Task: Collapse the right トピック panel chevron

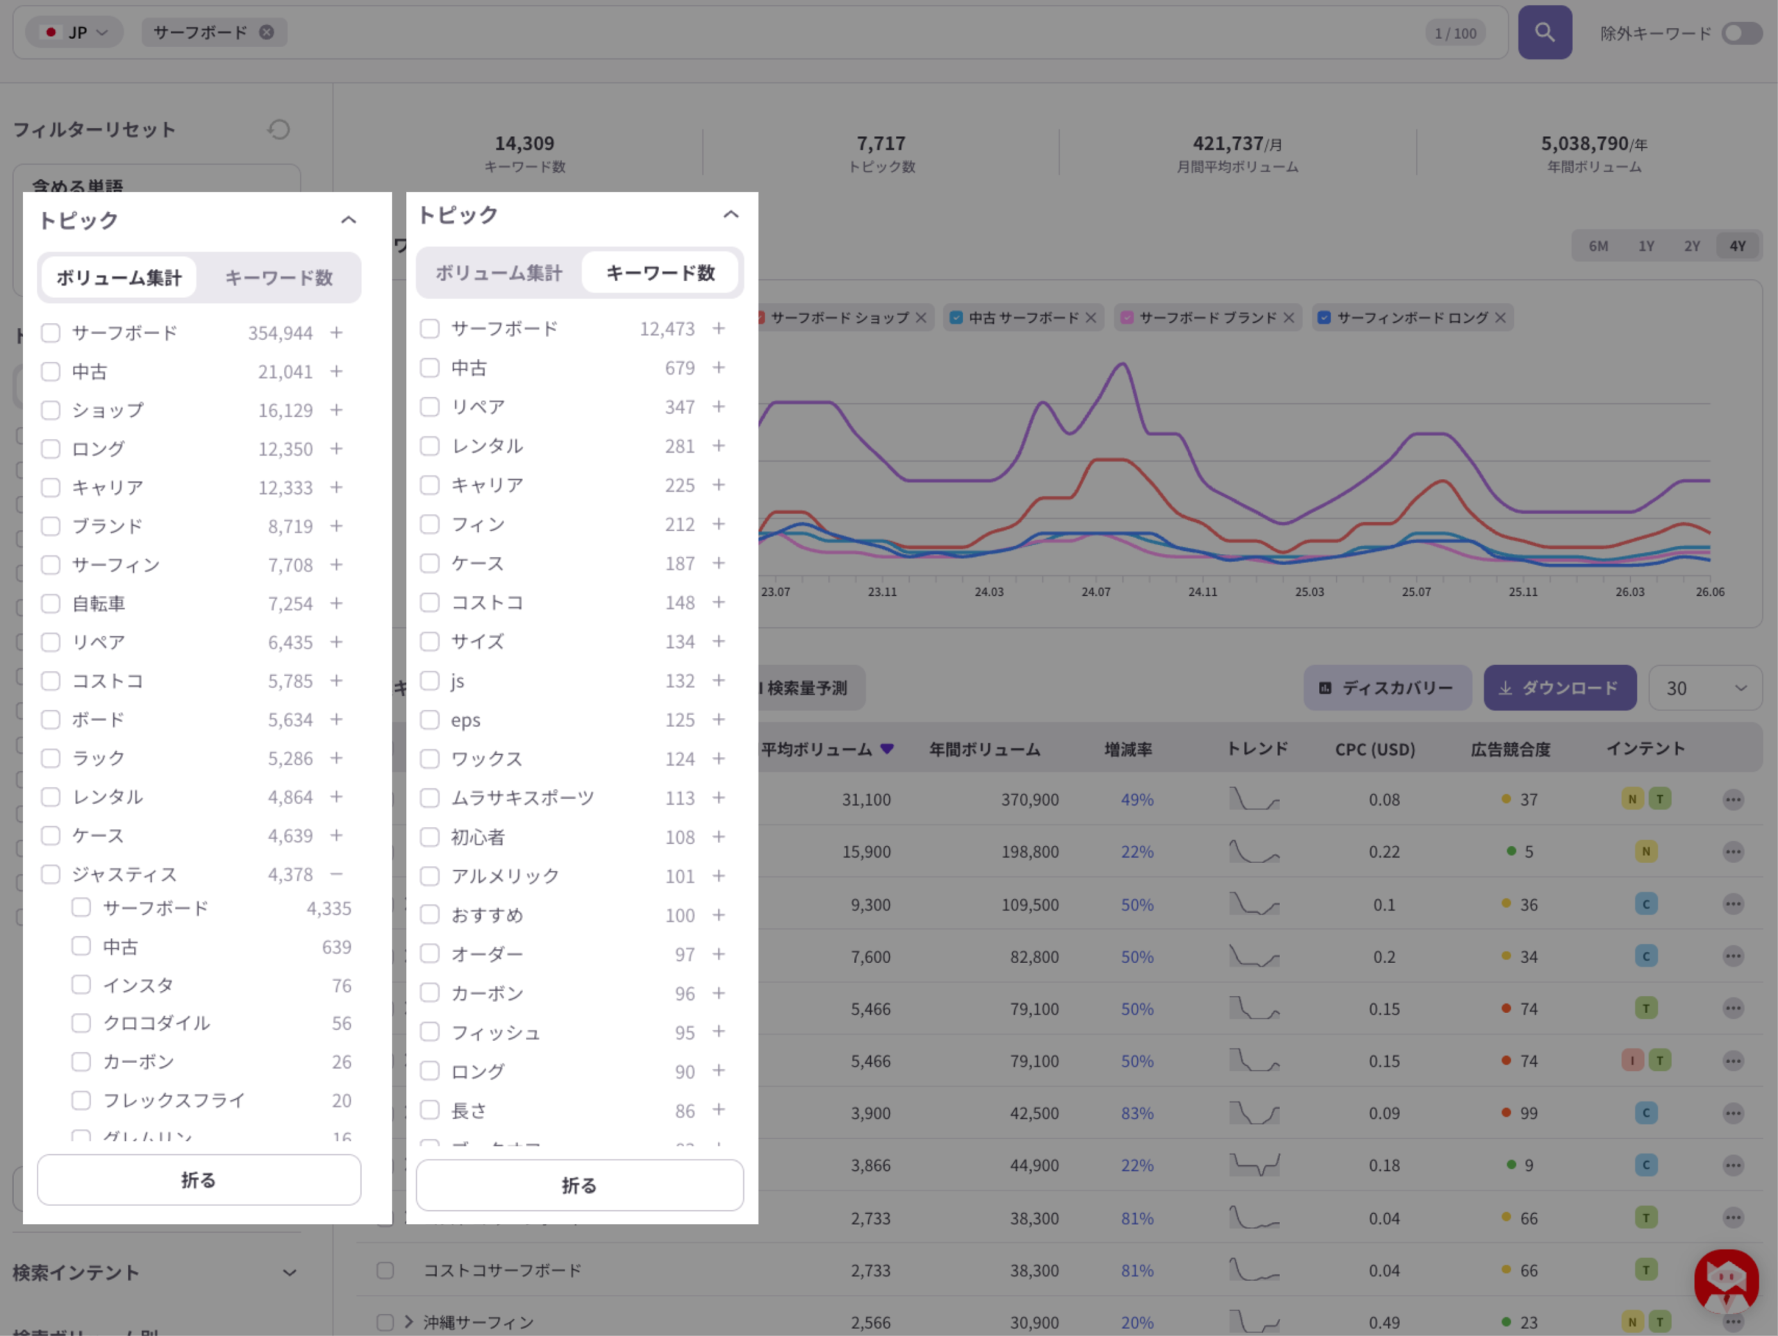Action: click(x=730, y=215)
